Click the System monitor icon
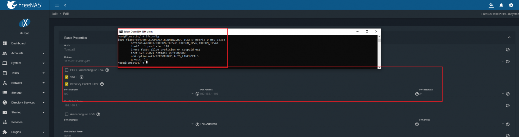Image resolution: width=519 pixels, height=137 pixels. (5, 63)
